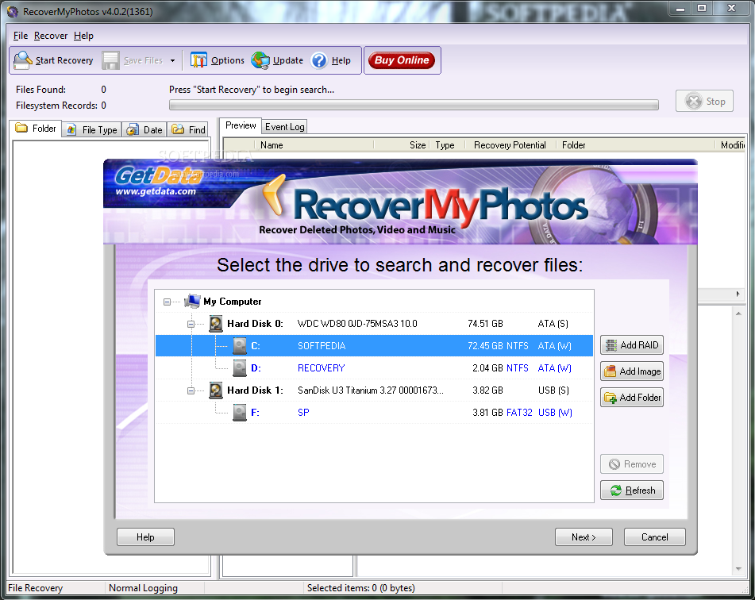The width and height of the screenshot is (755, 600).
Task: Open the File menu
Action: click(20, 36)
